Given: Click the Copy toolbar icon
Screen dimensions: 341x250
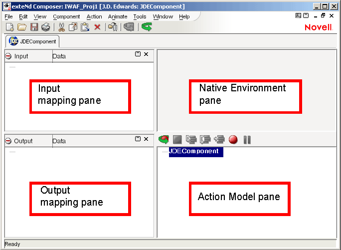Looking at the screenshot, I should [73, 27].
